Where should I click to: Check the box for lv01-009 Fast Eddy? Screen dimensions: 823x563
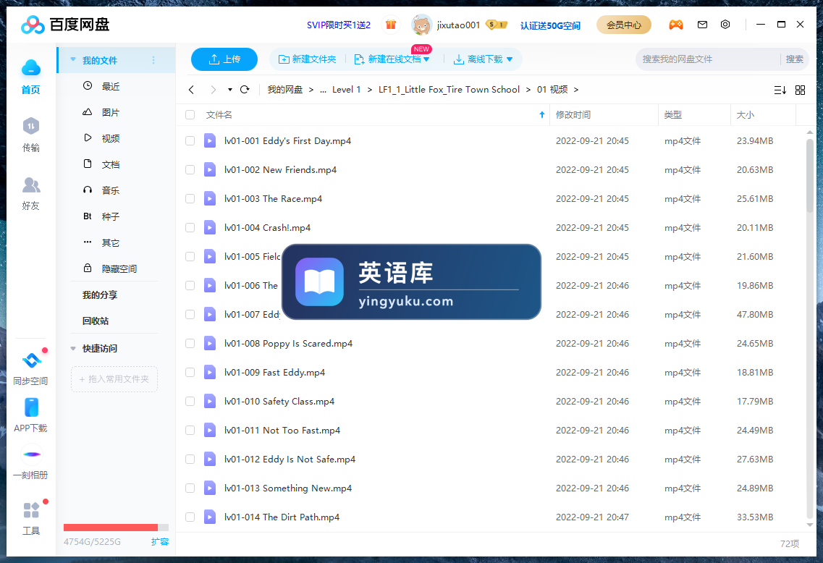pos(190,373)
